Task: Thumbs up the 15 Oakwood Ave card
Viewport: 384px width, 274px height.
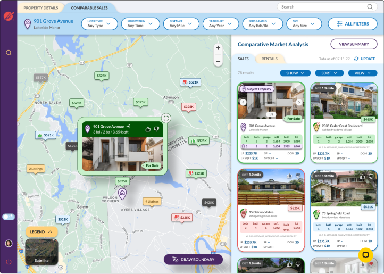Action: click(289, 175)
